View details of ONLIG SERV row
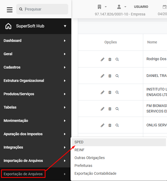 tap(117, 125)
